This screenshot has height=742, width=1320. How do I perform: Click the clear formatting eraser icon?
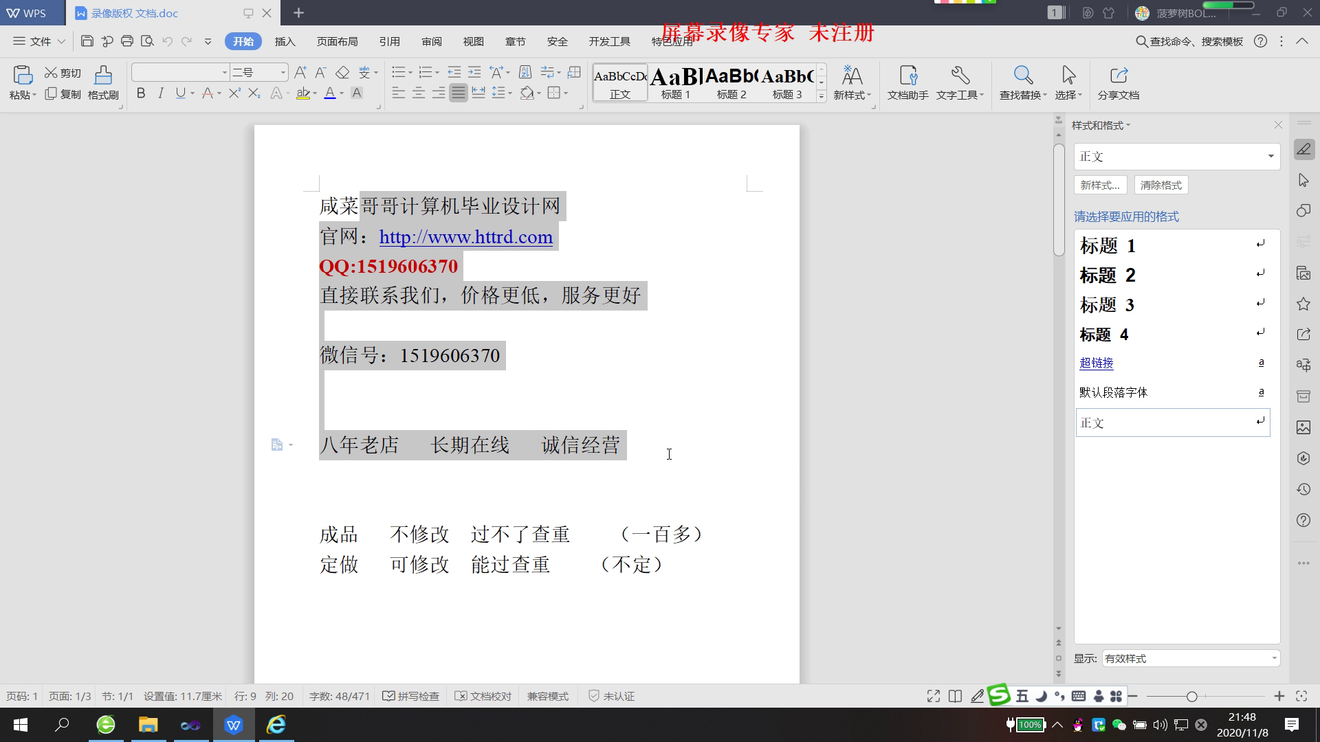342,73
